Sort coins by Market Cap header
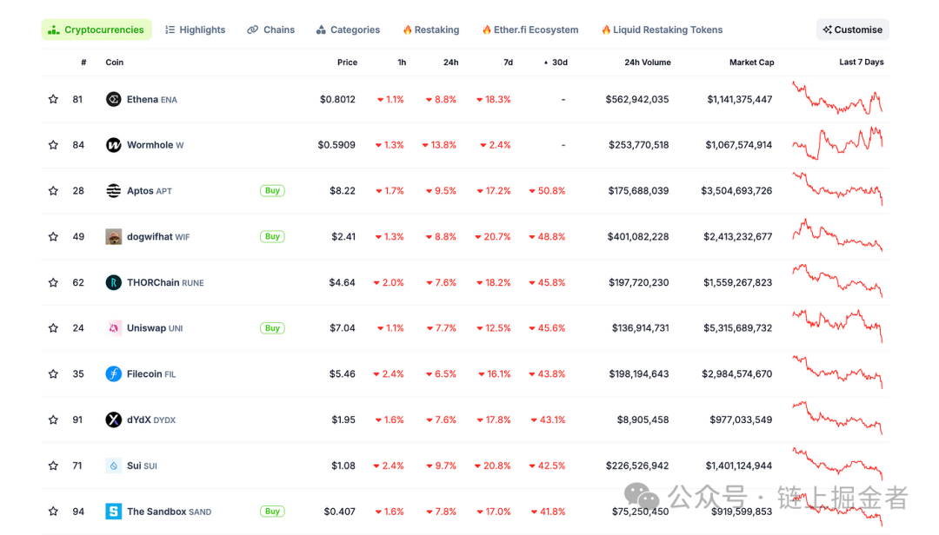 [x=751, y=63]
